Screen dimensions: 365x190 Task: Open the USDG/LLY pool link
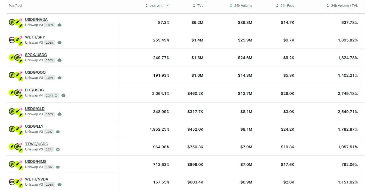click(x=34, y=126)
